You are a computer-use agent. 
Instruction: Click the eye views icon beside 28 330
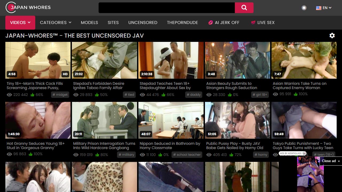pos(209,95)
